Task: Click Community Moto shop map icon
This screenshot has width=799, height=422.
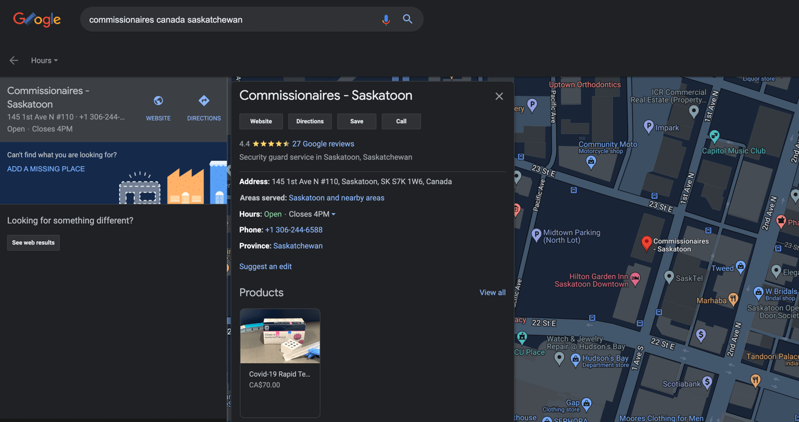Action: point(591,162)
